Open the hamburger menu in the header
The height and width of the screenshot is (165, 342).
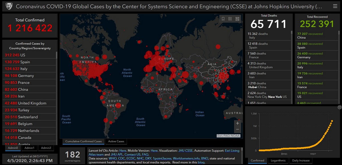tap(335, 6)
